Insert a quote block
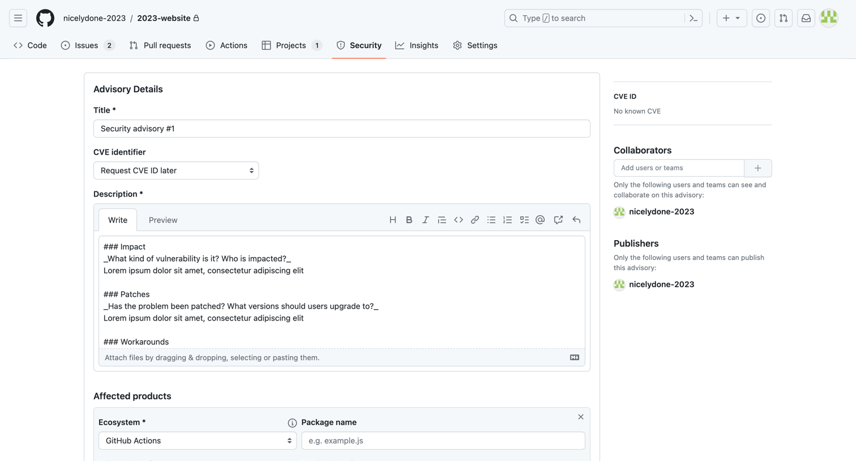This screenshot has width=856, height=461. tap(442, 220)
